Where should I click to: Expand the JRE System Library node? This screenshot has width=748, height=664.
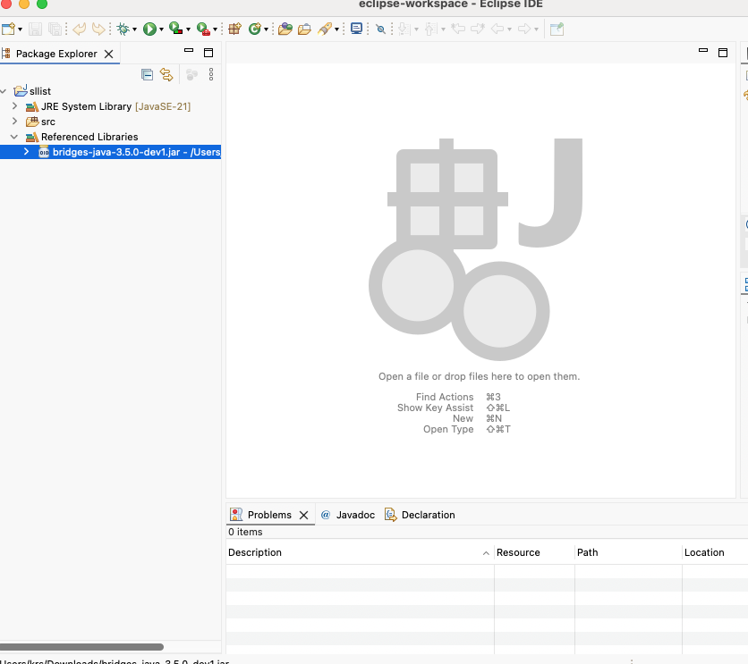click(14, 106)
